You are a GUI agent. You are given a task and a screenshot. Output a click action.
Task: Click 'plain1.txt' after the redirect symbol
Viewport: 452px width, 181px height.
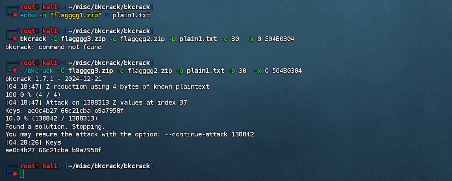[x=131, y=15]
